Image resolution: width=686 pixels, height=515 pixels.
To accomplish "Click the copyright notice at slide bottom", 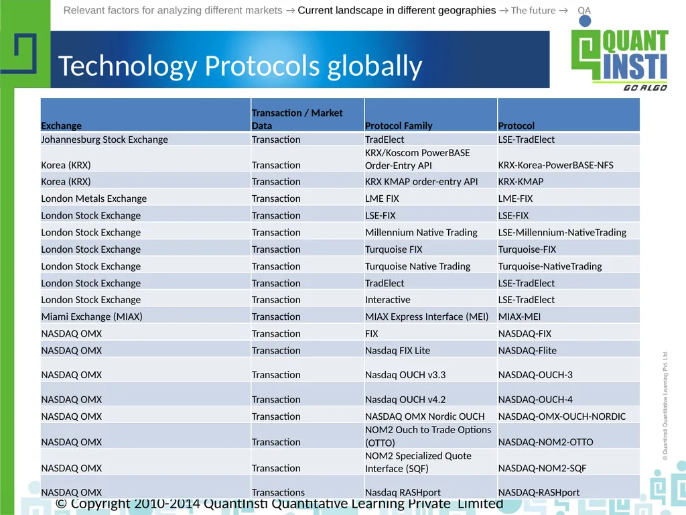I will (x=279, y=504).
